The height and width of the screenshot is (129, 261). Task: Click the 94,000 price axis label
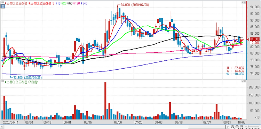tap(255, 7)
